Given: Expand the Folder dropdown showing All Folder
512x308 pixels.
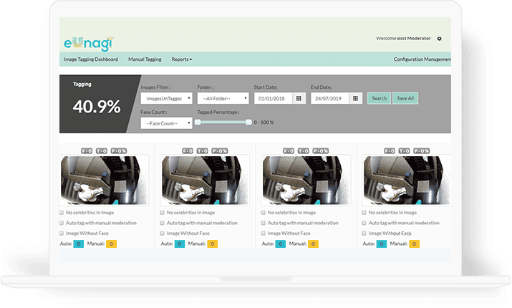Looking at the screenshot, I should coord(223,98).
